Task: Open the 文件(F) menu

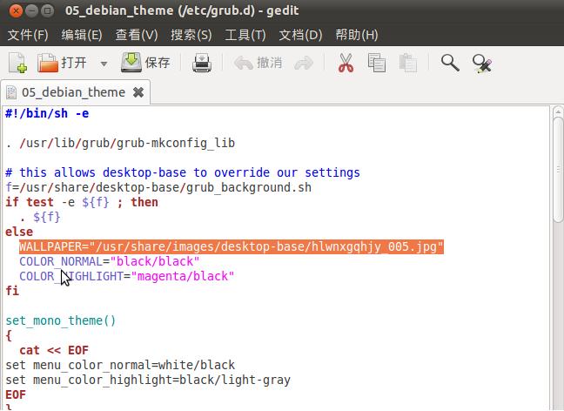Action: 28,35
